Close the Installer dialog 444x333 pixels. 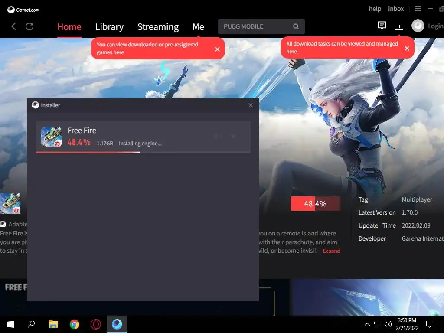[251, 105]
